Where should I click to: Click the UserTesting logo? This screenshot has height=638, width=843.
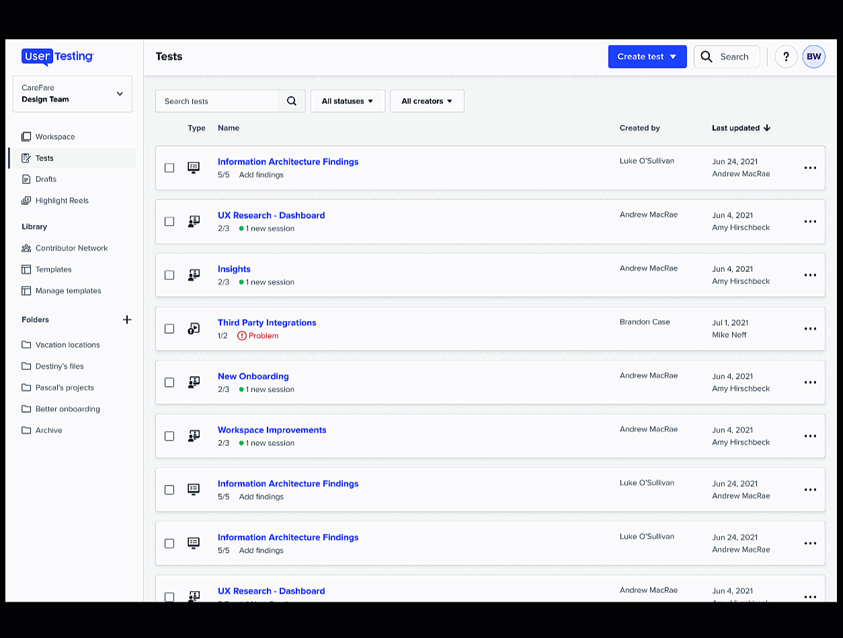coord(57,57)
